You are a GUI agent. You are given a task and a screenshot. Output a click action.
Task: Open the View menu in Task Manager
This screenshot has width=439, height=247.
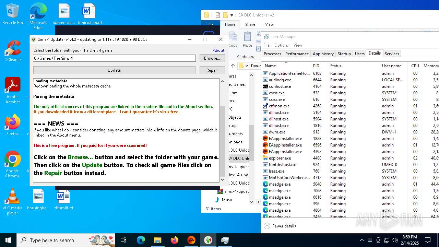pos(298,45)
